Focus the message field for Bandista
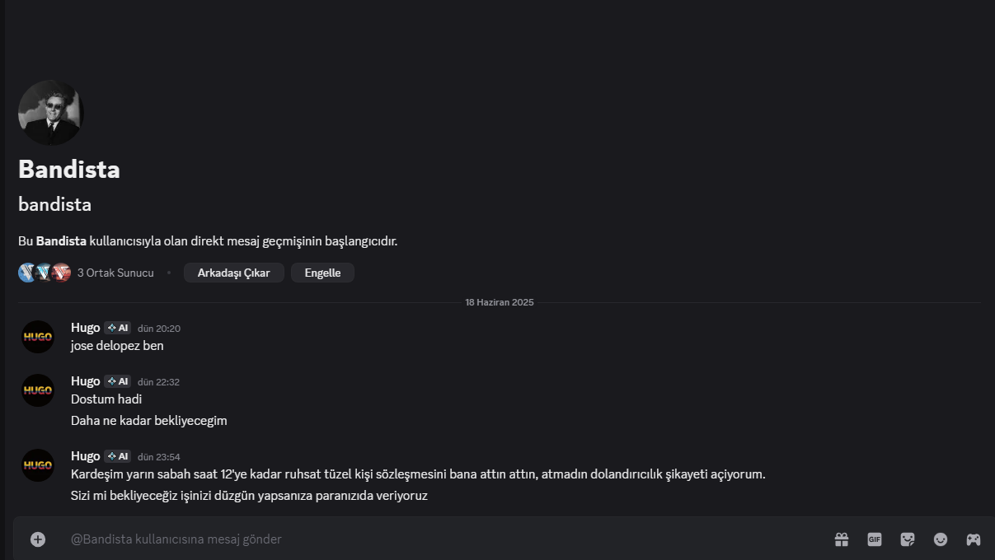Viewport: 995px width, 560px height. (x=412, y=539)
